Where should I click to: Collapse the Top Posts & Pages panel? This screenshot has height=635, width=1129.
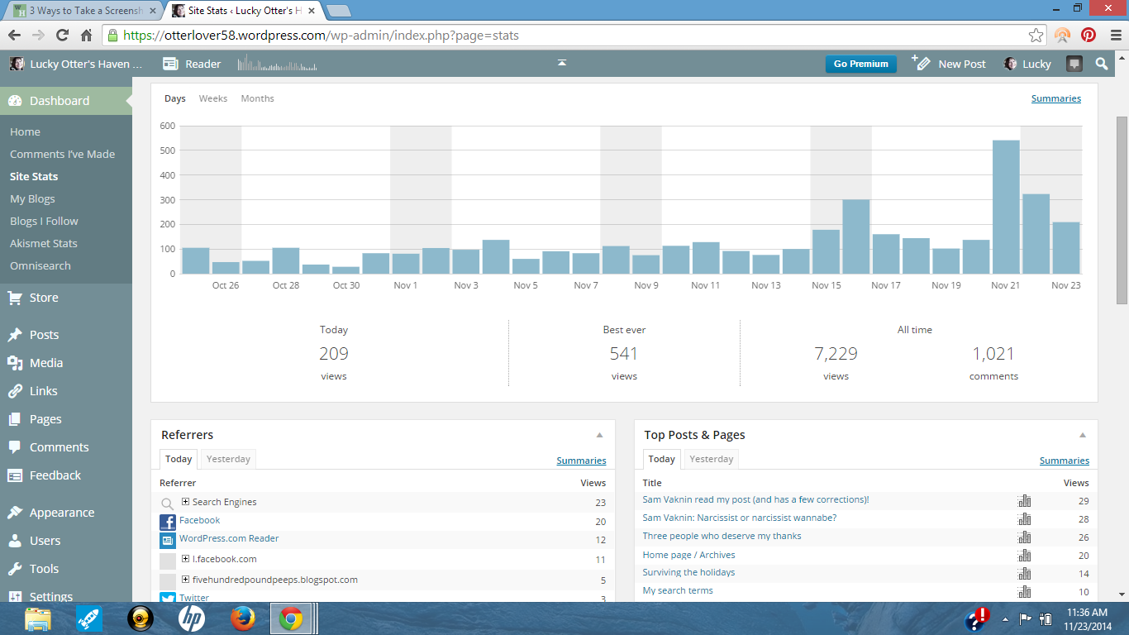point(1082,435)
